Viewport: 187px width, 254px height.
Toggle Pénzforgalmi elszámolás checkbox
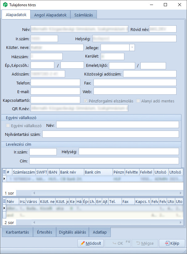pos(86,101)
